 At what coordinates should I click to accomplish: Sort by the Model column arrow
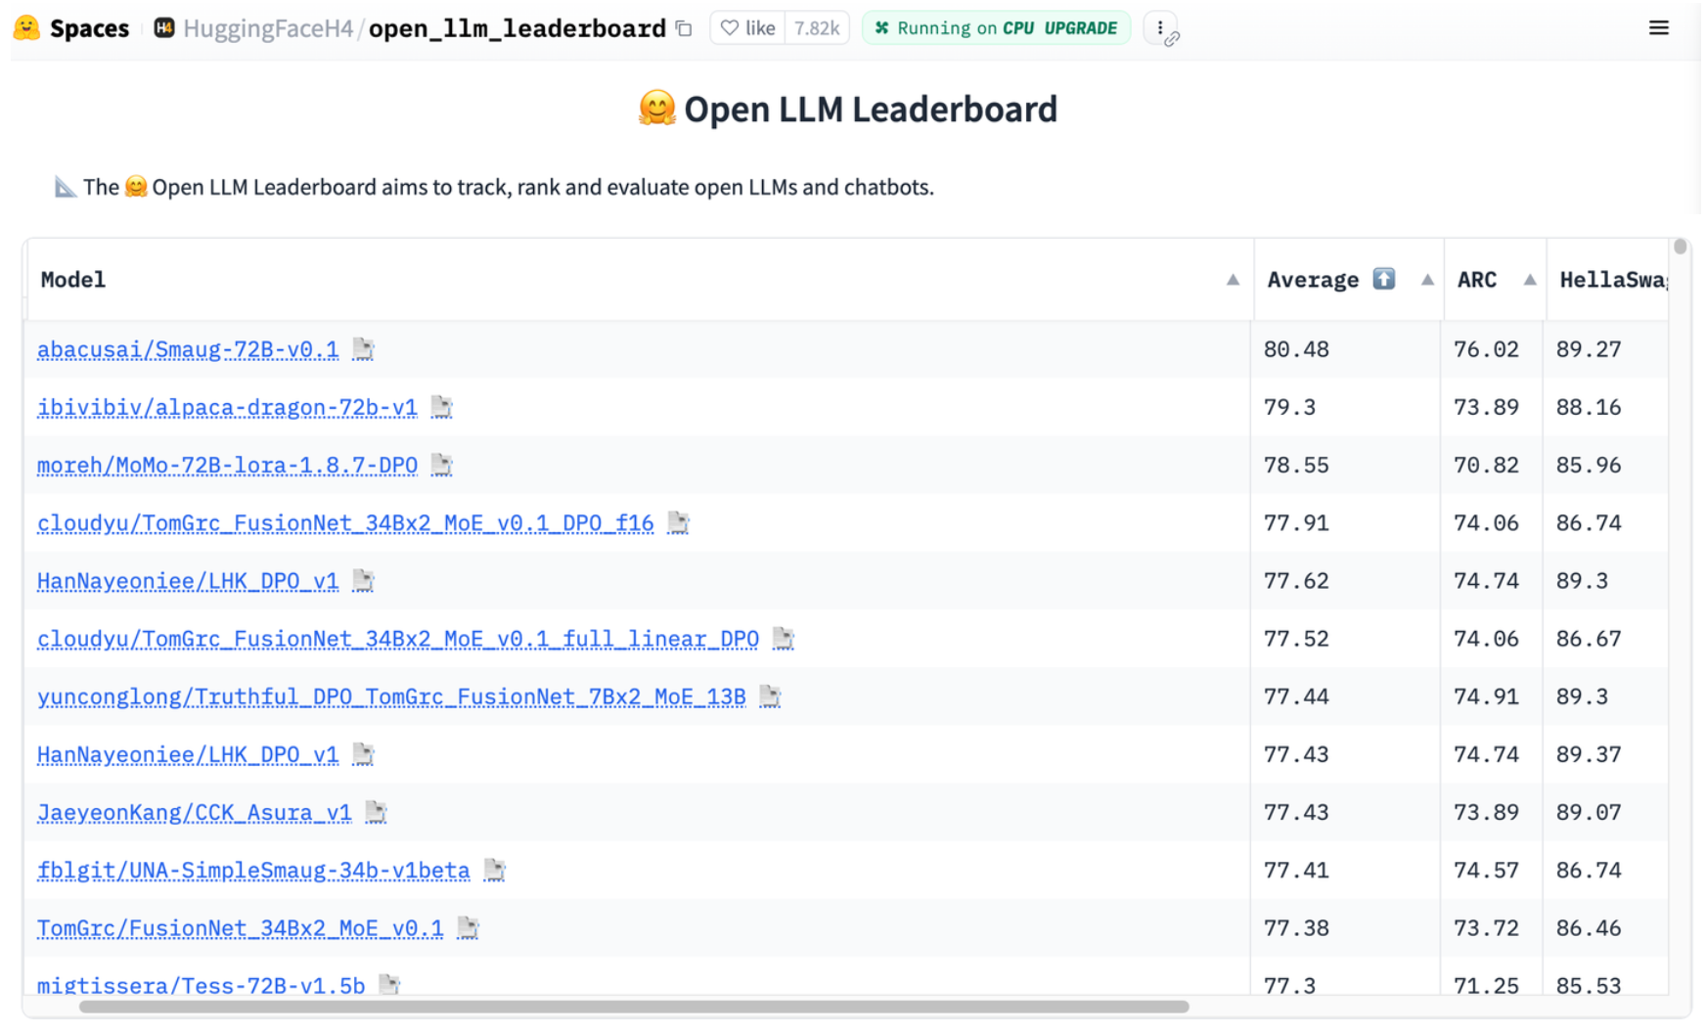(x=1233, y=280)
